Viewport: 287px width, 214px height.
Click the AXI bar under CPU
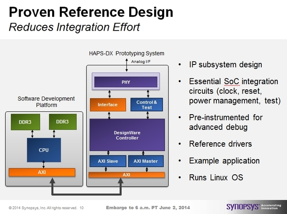42,172
